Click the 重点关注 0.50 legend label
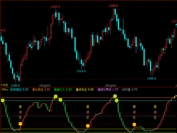This screenshot has height=133, width=177. [85, 90]
